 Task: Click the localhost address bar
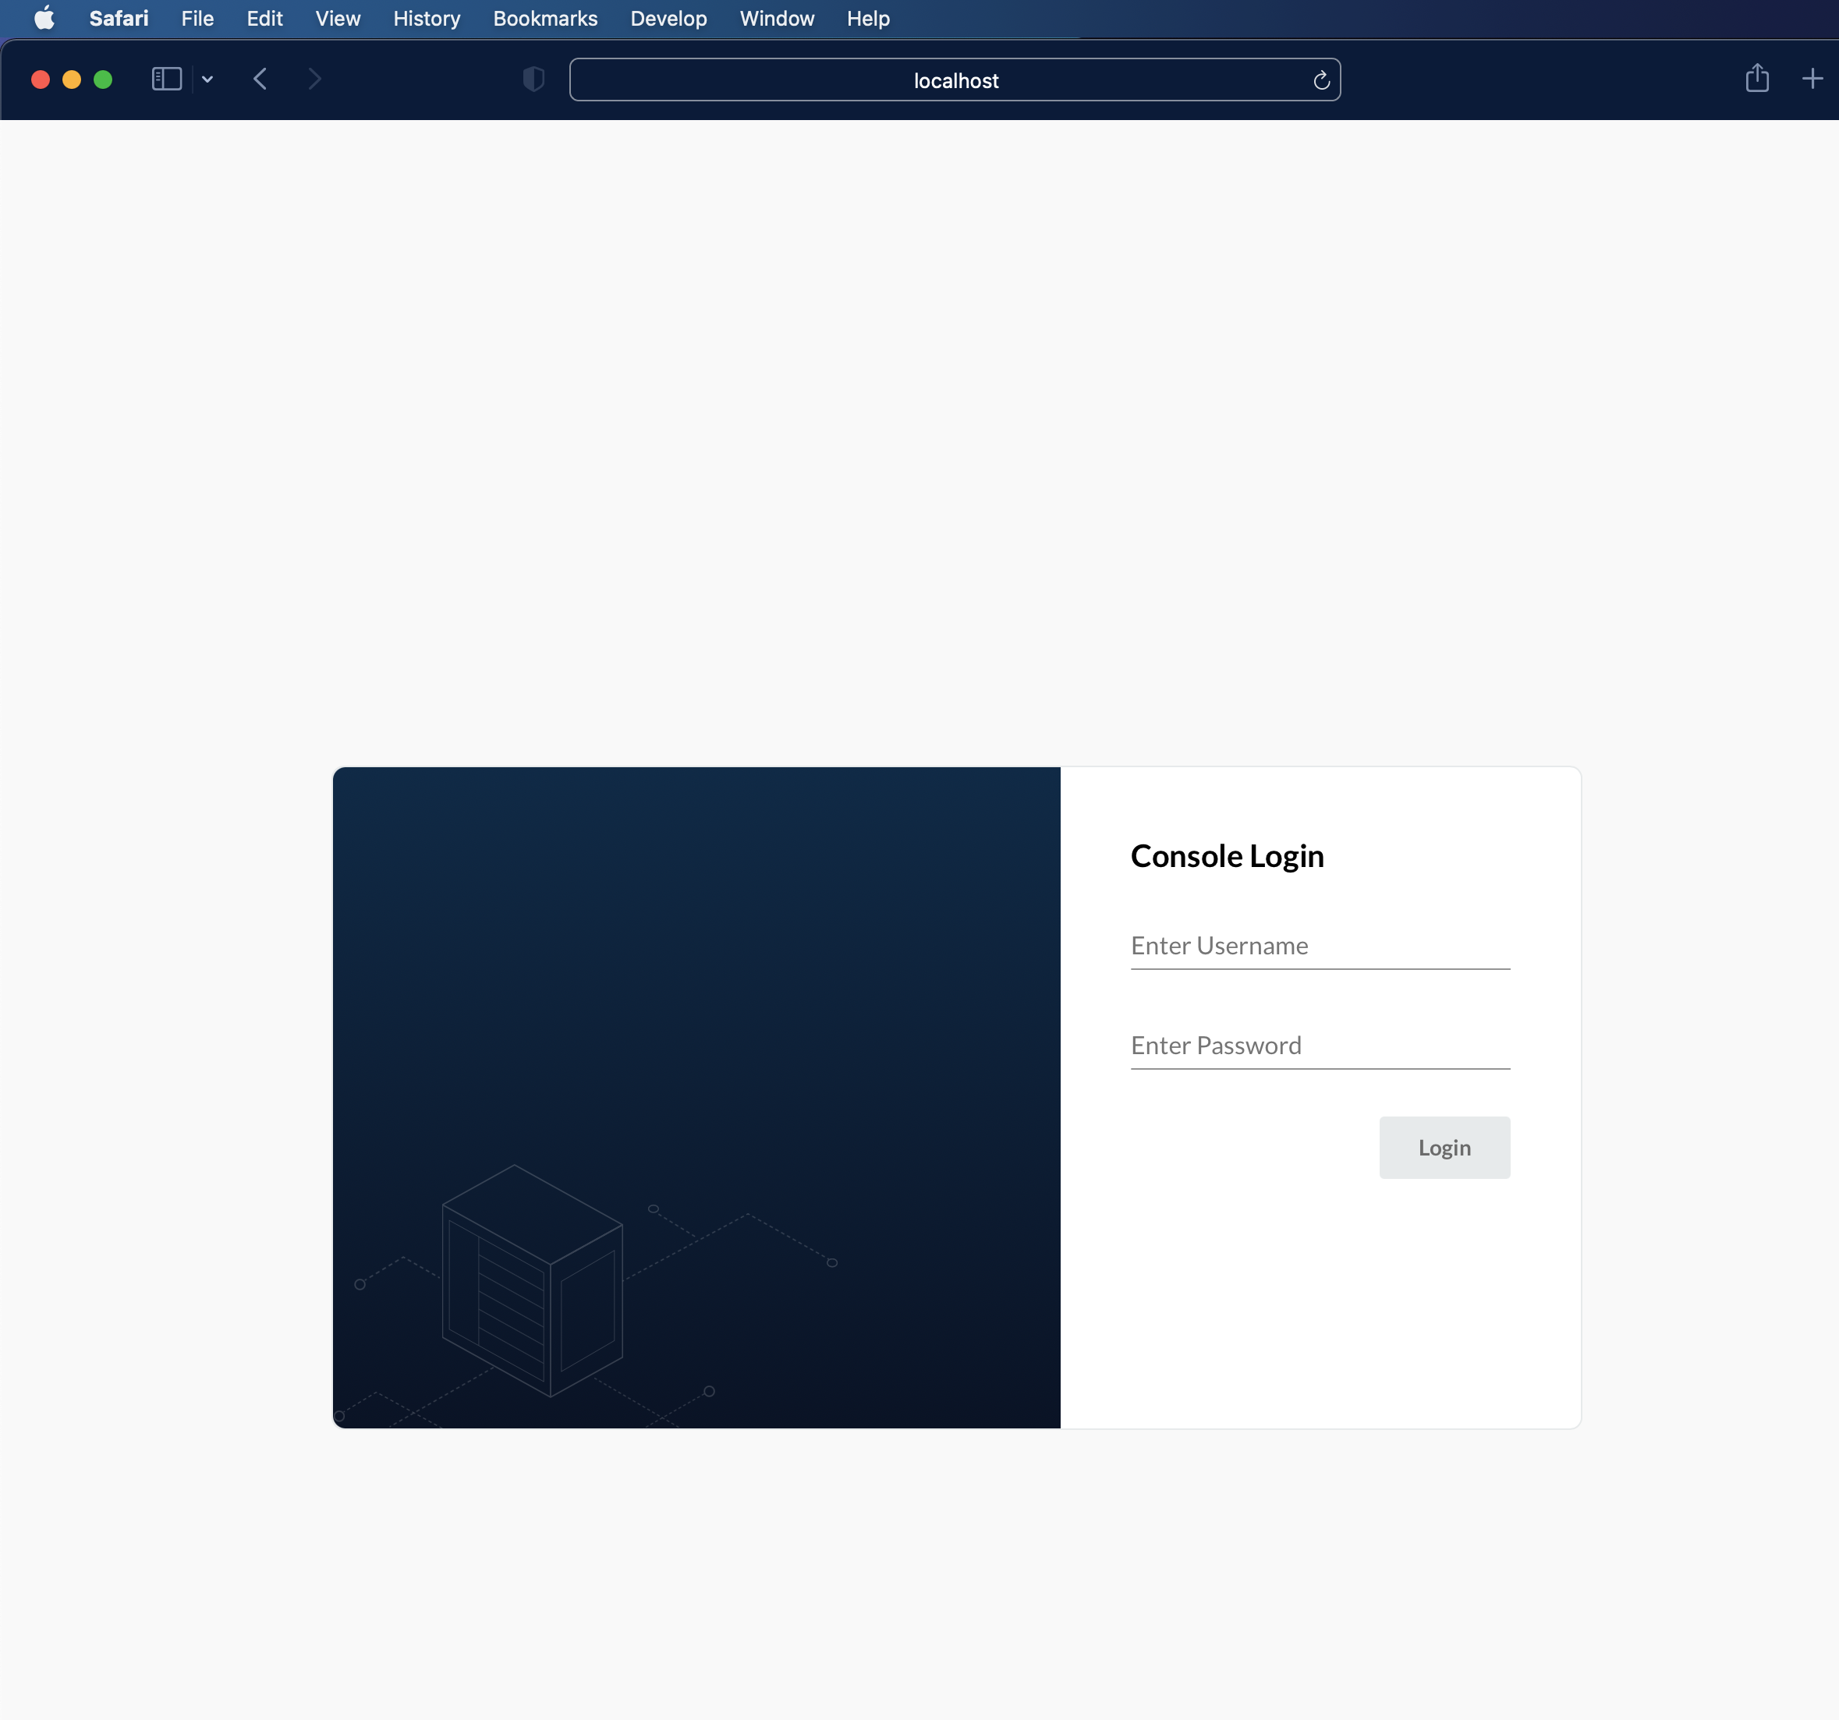955,80
